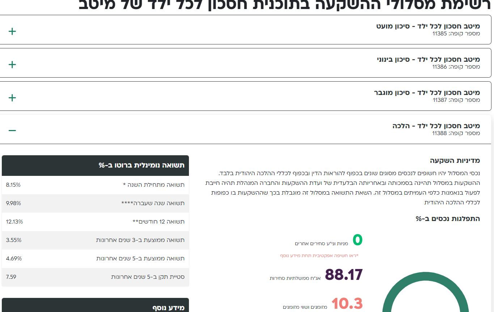Click the תשואה מתחילת השנה row
This screenshot has height=312, width=494.
pyautogui.click(x=96, y=185)
